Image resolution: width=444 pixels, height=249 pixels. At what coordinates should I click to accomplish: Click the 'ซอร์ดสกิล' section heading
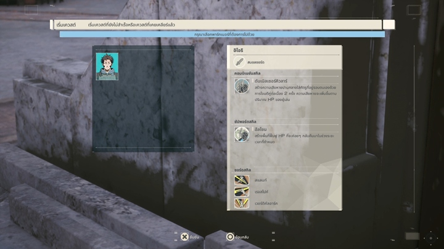pos(243,170)
